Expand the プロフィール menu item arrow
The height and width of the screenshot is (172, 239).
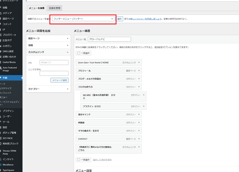[139, 71]
